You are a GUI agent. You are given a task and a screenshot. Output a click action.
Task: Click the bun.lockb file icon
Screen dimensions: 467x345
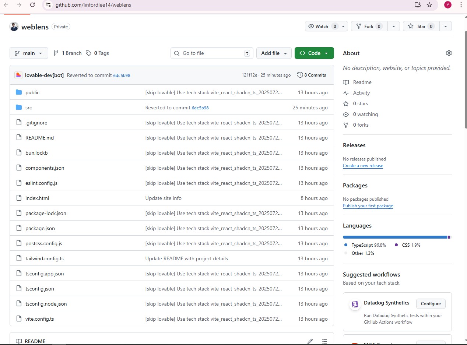pos(19,153)
